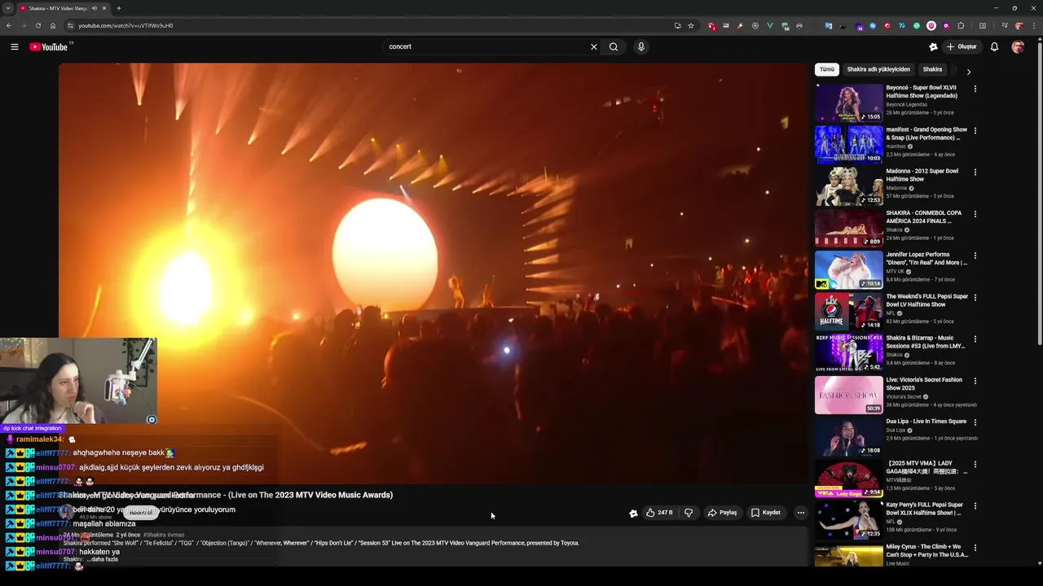
Task: Like the video (247 B)
Action: click(x=659, y=513)
